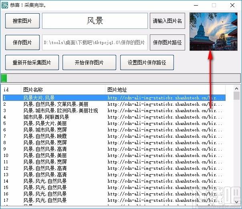Select row 4 城市风景,阿联酋风景

tap(46, 117)
